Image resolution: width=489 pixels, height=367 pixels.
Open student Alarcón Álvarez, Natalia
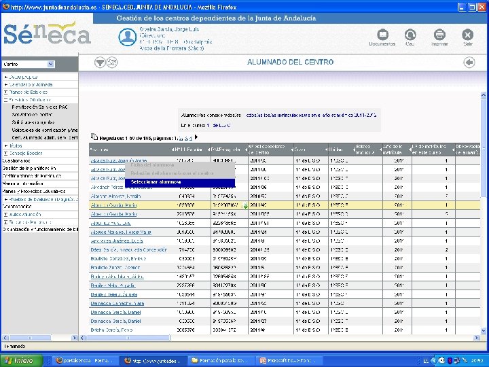click(x=115, y=196)
